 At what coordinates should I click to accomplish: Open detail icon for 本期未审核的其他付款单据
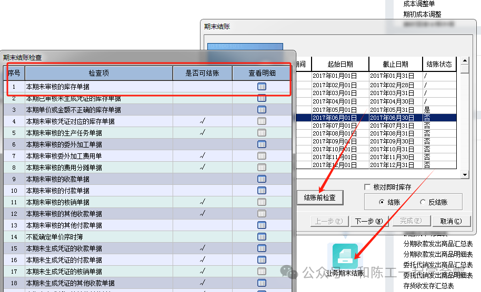click(x=262, y=225)
